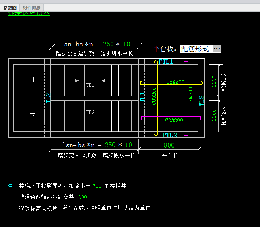Edit the platform length value 800
This screenshot has height=227, width=260.
(x=169, y=145)
